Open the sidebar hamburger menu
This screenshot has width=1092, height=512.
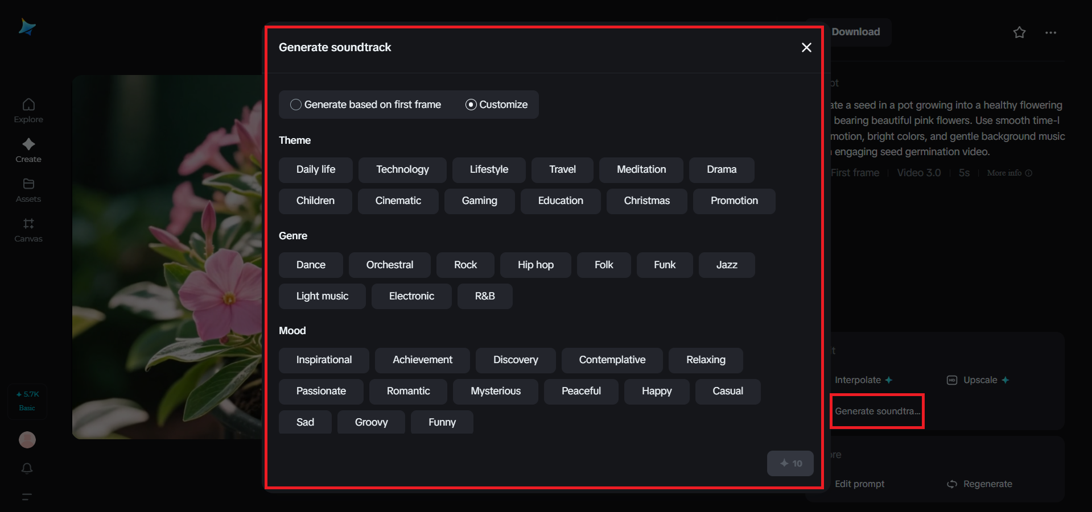(x=27, y=497)
